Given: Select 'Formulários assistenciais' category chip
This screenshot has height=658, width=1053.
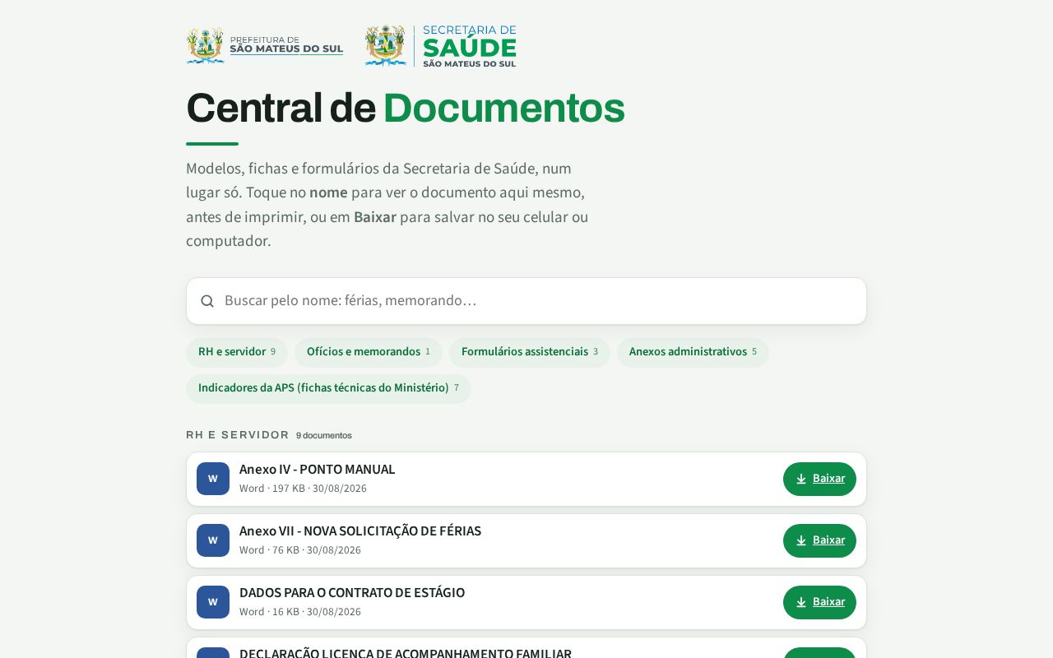Looking at the screenshot, I should point(530,352).
